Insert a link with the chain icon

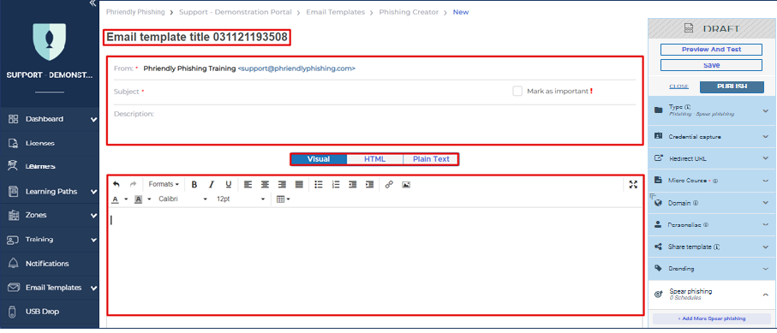(389, 184)
